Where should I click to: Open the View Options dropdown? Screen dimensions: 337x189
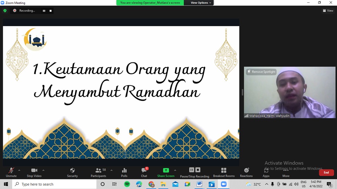click(201, 3)
